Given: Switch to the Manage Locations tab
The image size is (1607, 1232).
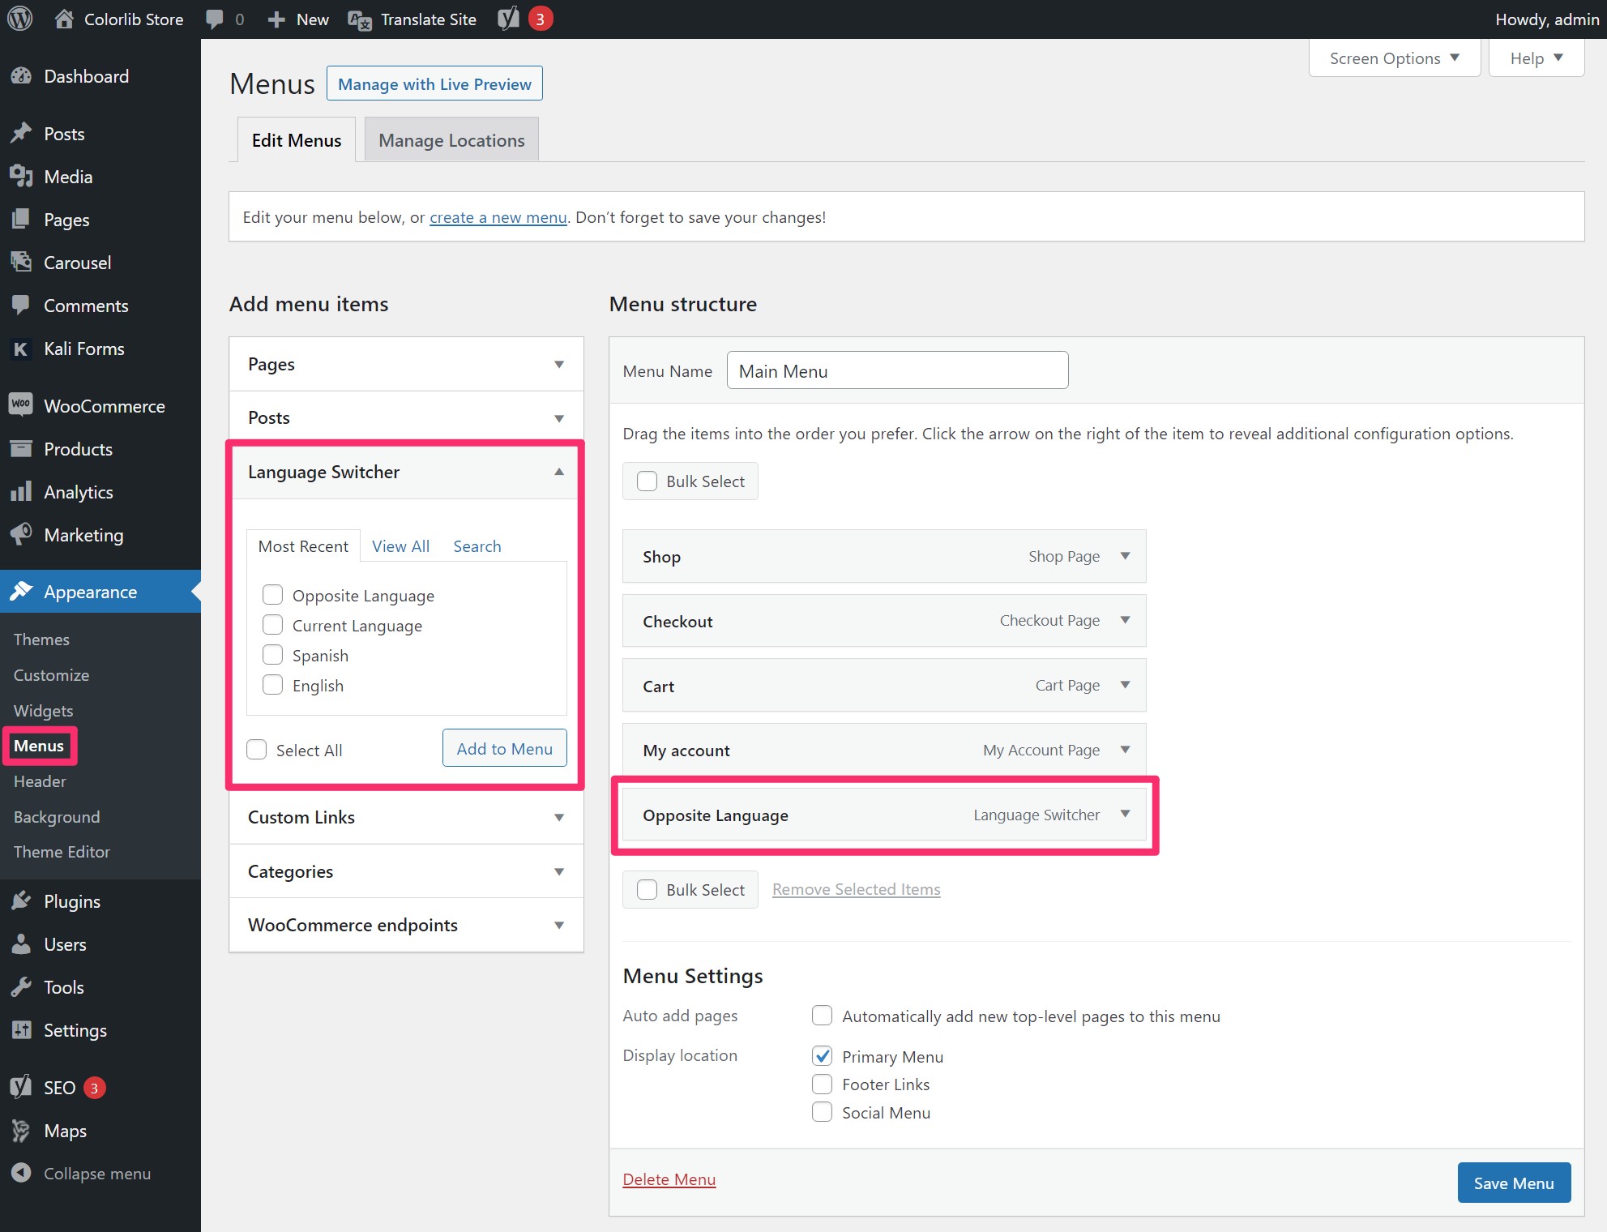Looking at the screenshot, I should 451,139.
